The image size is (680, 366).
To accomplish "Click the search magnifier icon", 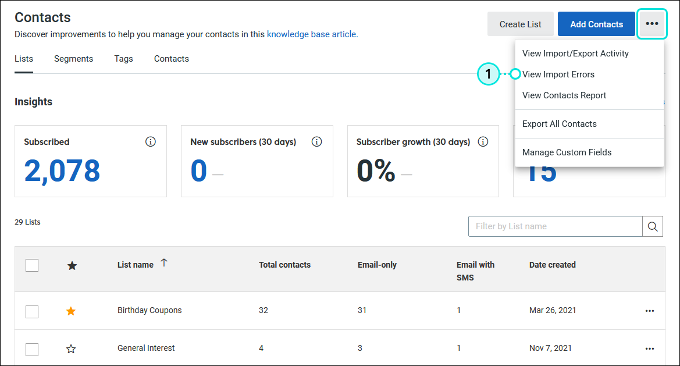I will [x=653, y=226].
